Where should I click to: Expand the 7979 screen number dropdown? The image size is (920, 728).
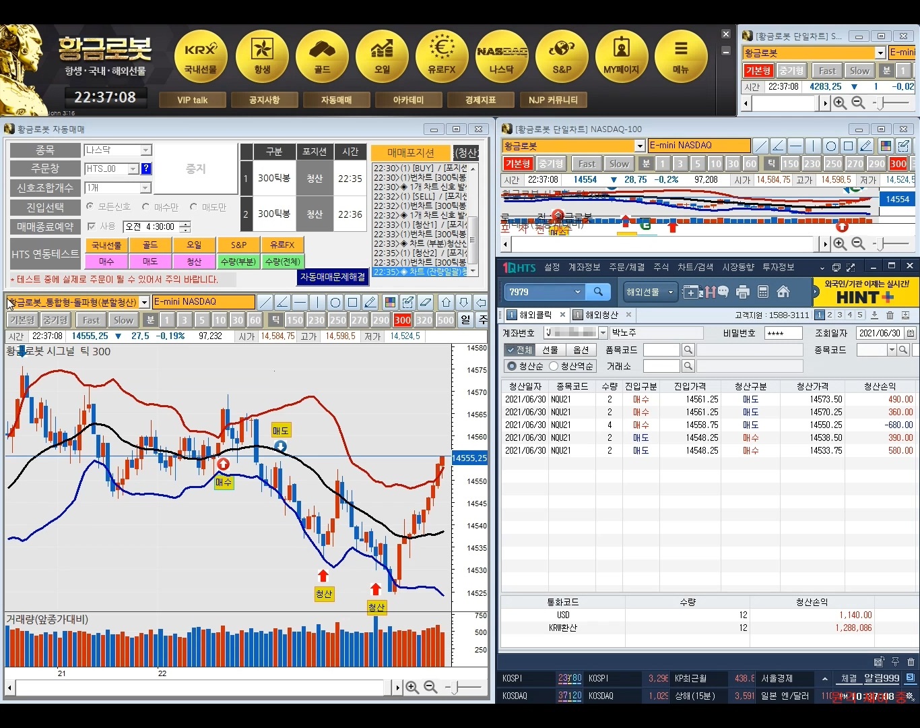point(577,292)
